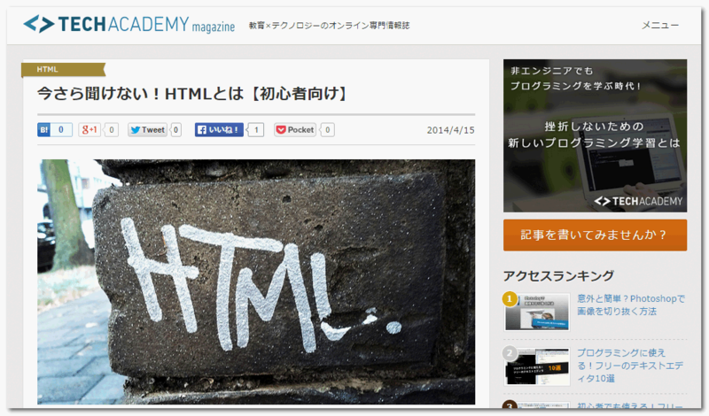Click the Pocket count bubble
This screenshot has height=416, width=709.
point(327,130)
